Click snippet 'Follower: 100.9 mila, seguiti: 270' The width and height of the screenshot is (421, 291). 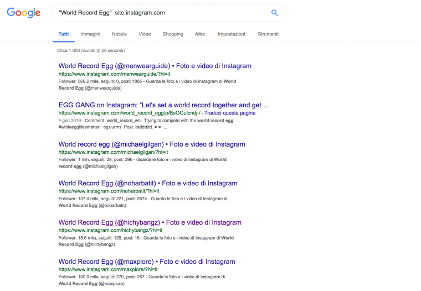coord(142,280)
